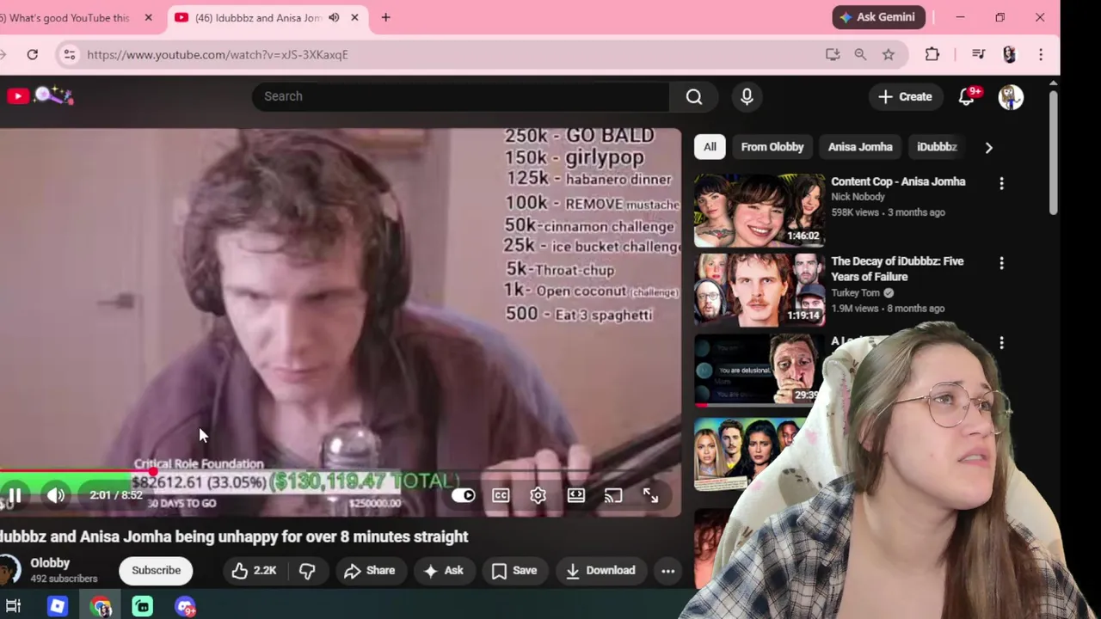
Task: Open the Nick Nobody channel link
Action: [x=858, y=197]
